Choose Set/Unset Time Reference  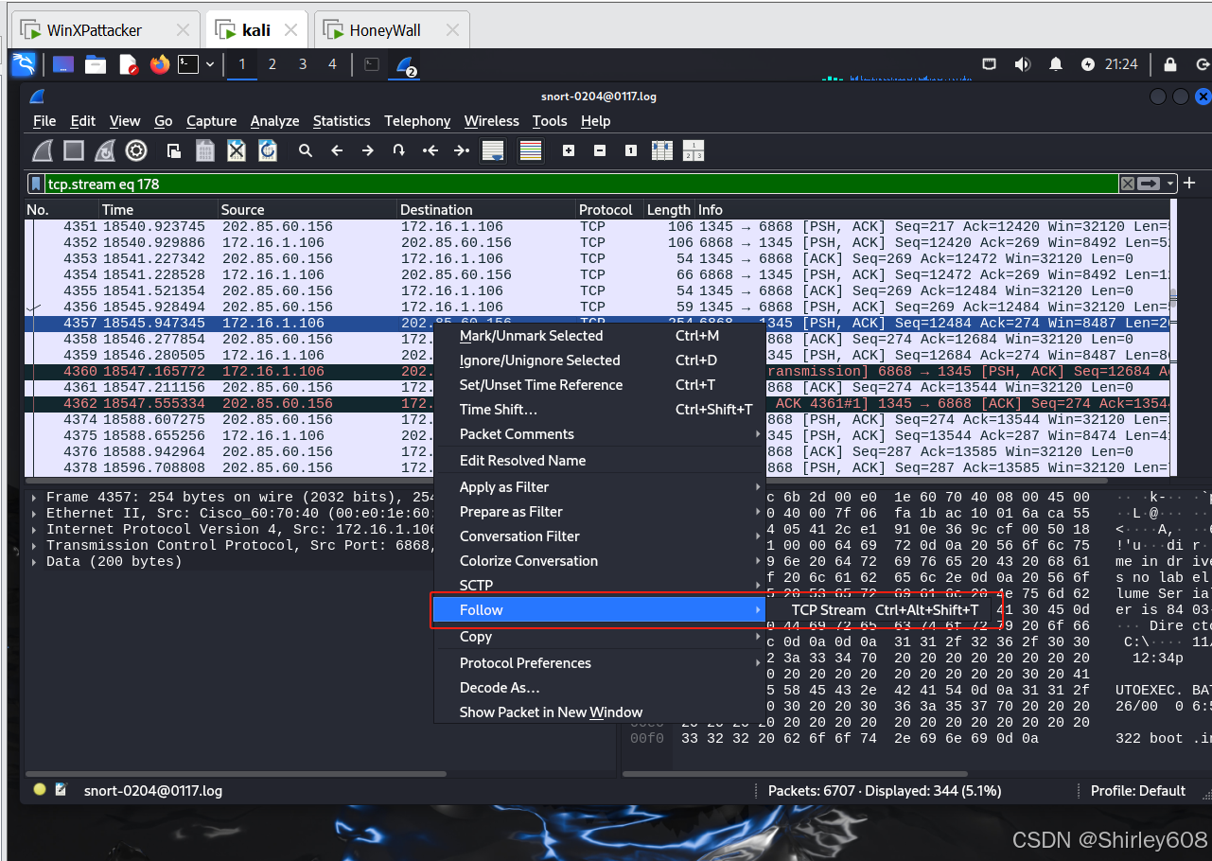pos(599,385)
